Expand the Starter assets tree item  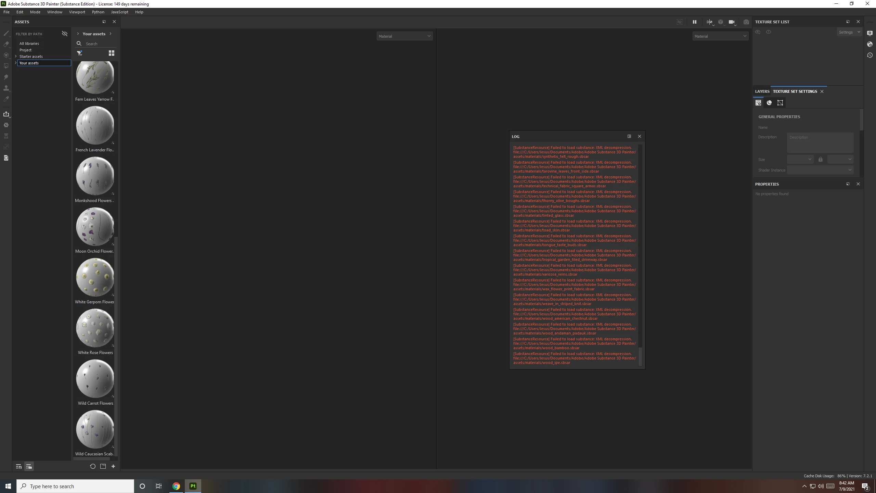tap(16, 56)
